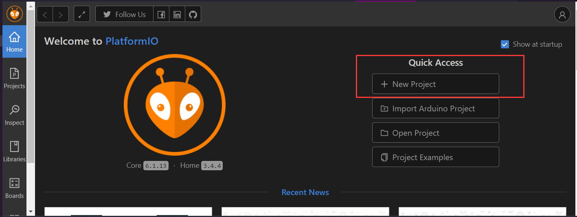
Task: Click the New Project button
Action: [x=436, y=84]
